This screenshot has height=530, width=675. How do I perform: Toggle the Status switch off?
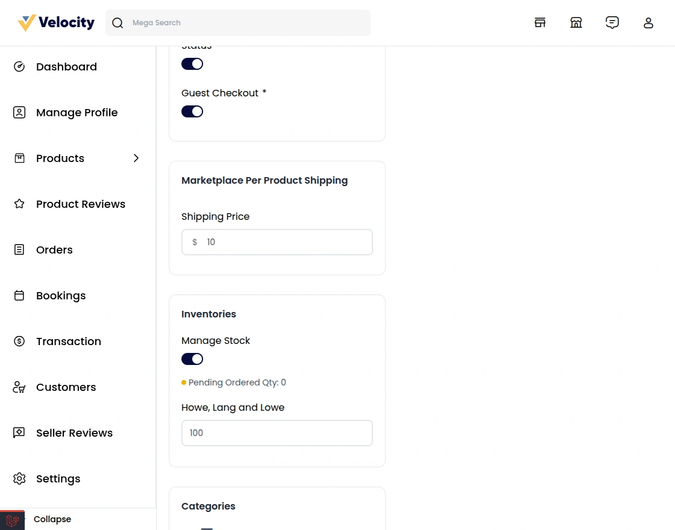point(192,63)
